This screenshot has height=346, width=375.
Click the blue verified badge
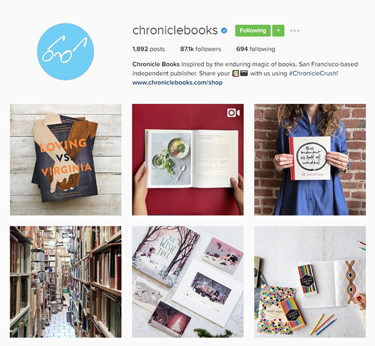pyautogui.click(x=224, y=31)
